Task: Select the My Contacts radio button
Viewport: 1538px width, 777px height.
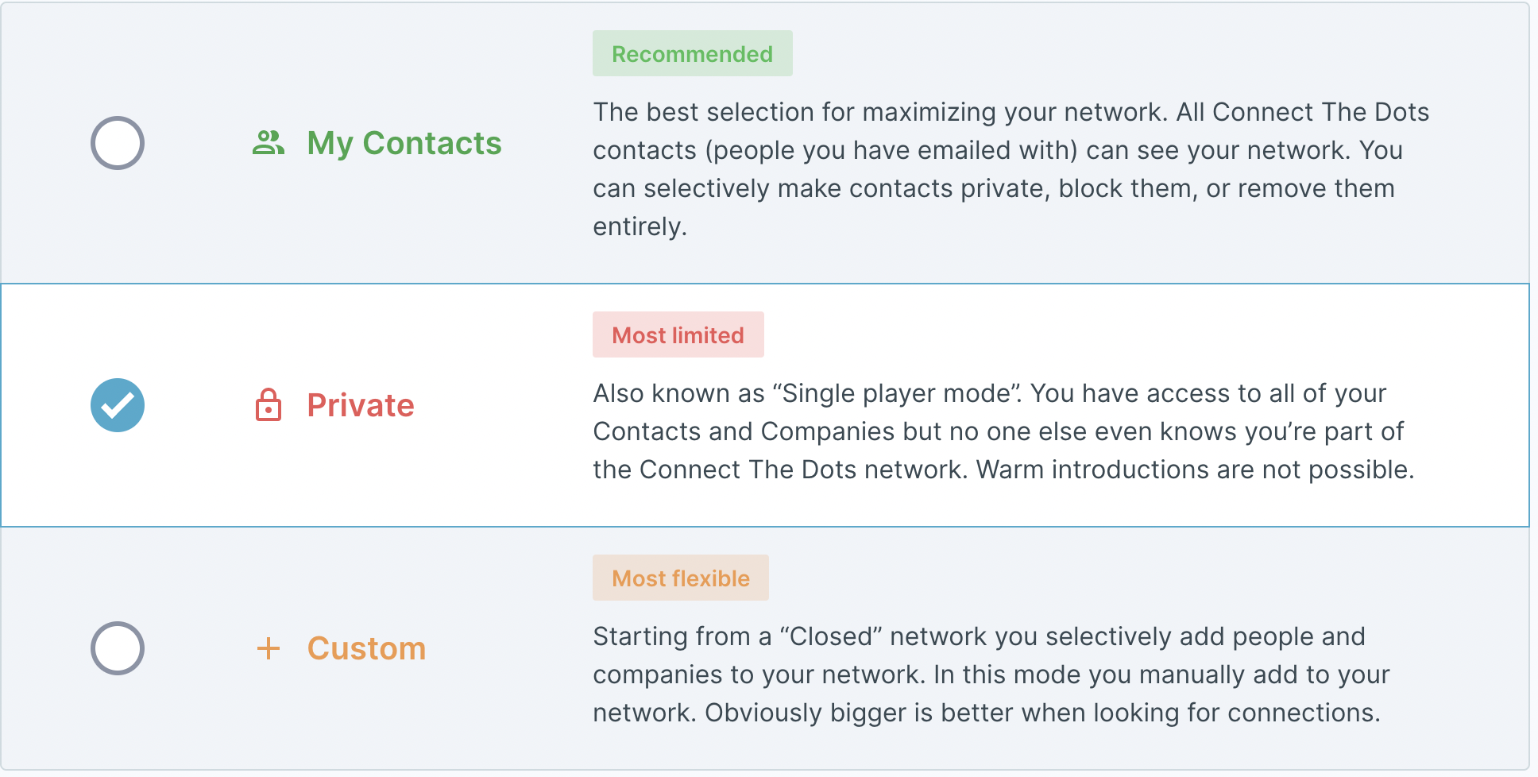Action: coord(117,143)
